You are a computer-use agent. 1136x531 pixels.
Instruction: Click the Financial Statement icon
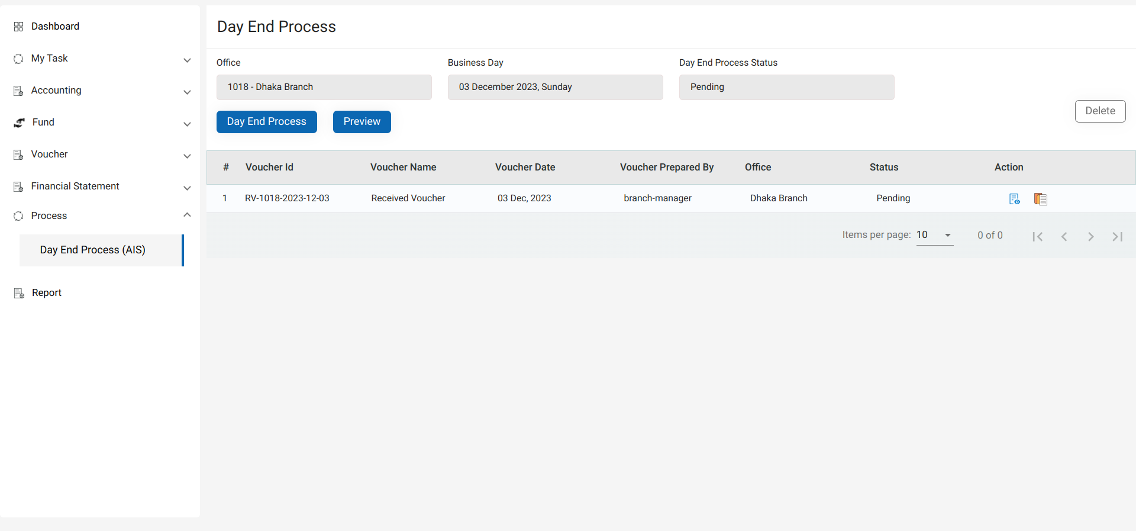point(18,186)
